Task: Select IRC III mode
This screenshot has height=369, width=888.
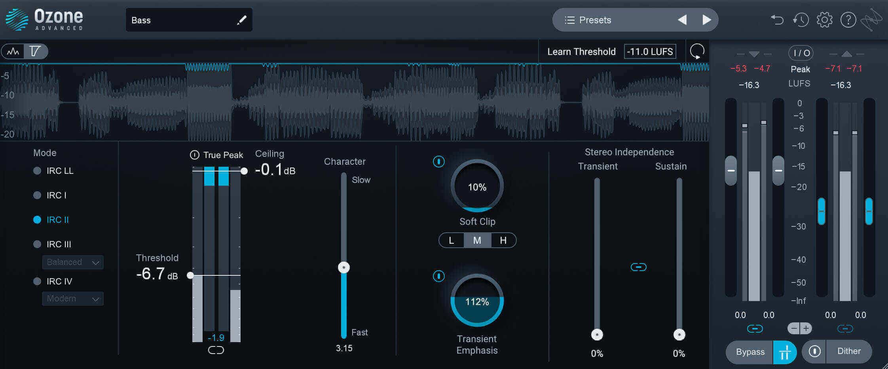Action: click(x=52, y=245)
